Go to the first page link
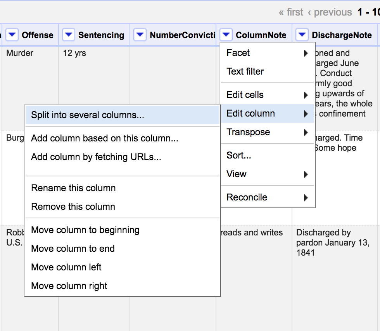This screenshot has height=331, width=380. (291, 12)
